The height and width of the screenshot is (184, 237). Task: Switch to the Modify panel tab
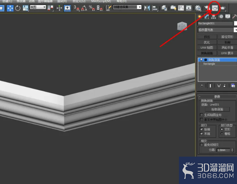(207, 17)
